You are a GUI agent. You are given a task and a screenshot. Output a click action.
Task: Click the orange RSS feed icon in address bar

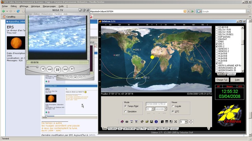click(185, 11)
